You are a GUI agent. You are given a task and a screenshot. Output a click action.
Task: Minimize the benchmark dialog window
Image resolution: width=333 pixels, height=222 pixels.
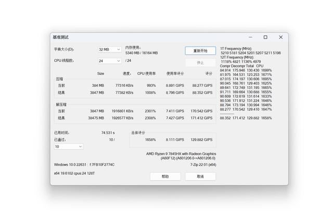coord(250,37)
